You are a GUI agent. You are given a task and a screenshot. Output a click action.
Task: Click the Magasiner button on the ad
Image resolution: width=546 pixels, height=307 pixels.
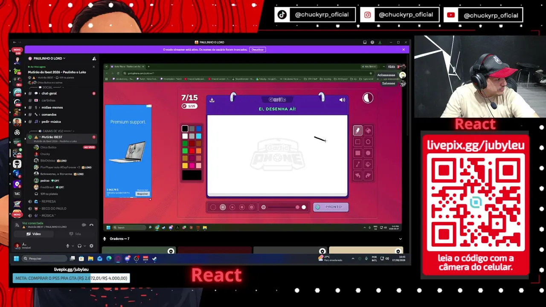pyautogui.click(x=142, y=194)
